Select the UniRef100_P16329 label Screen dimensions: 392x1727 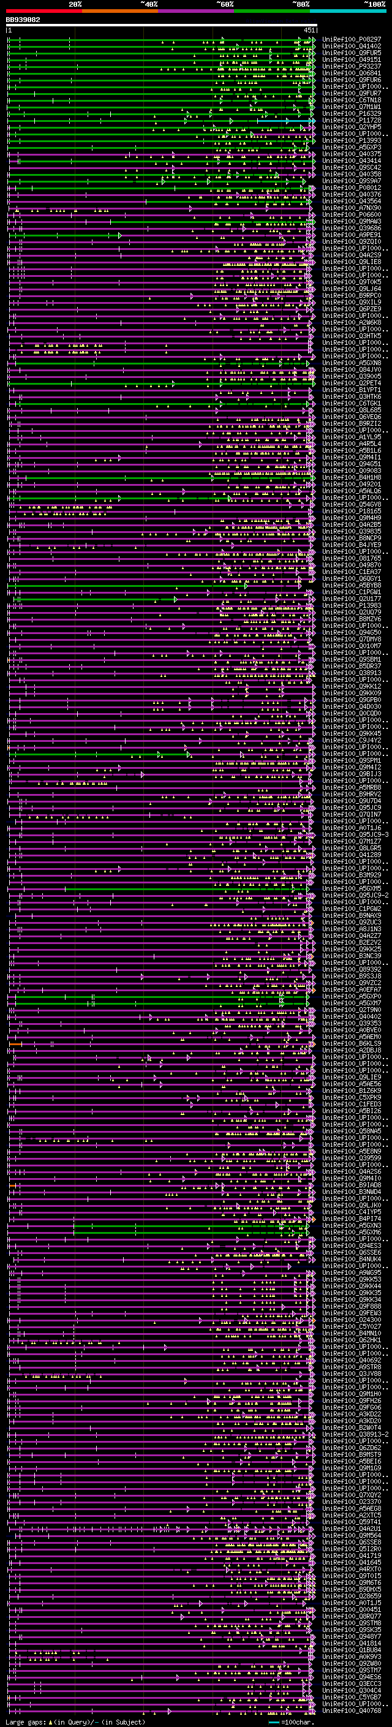coord(352,113)
